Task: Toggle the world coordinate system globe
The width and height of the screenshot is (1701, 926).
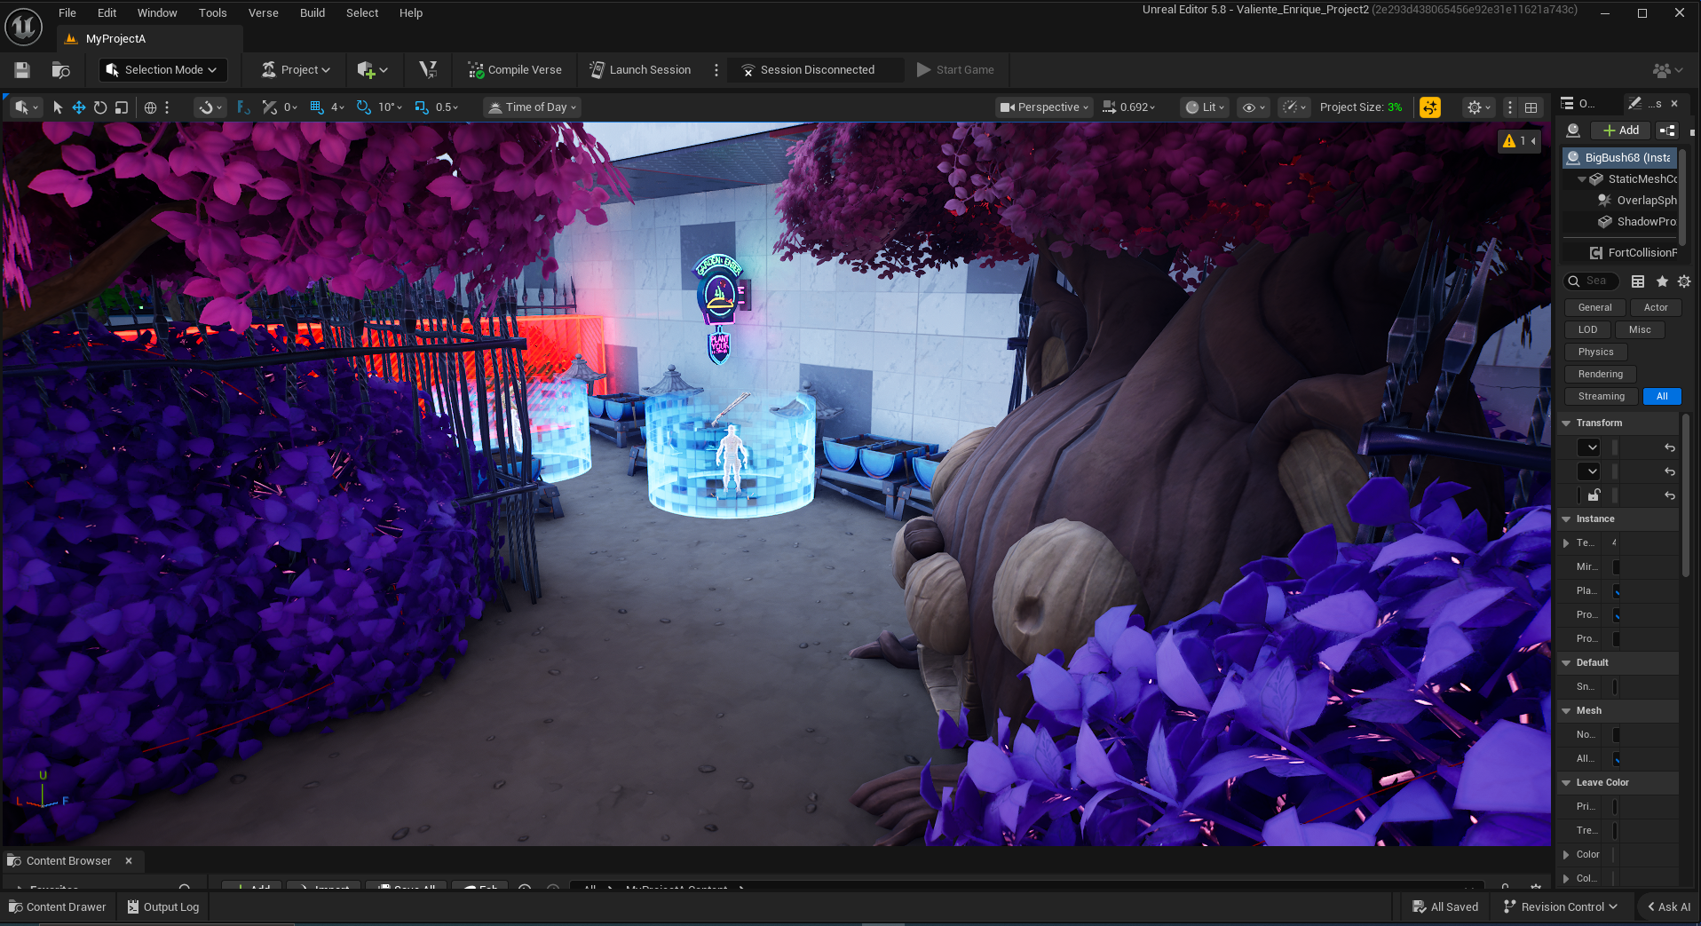Action: pyautogui.click(x=151, y=107)
